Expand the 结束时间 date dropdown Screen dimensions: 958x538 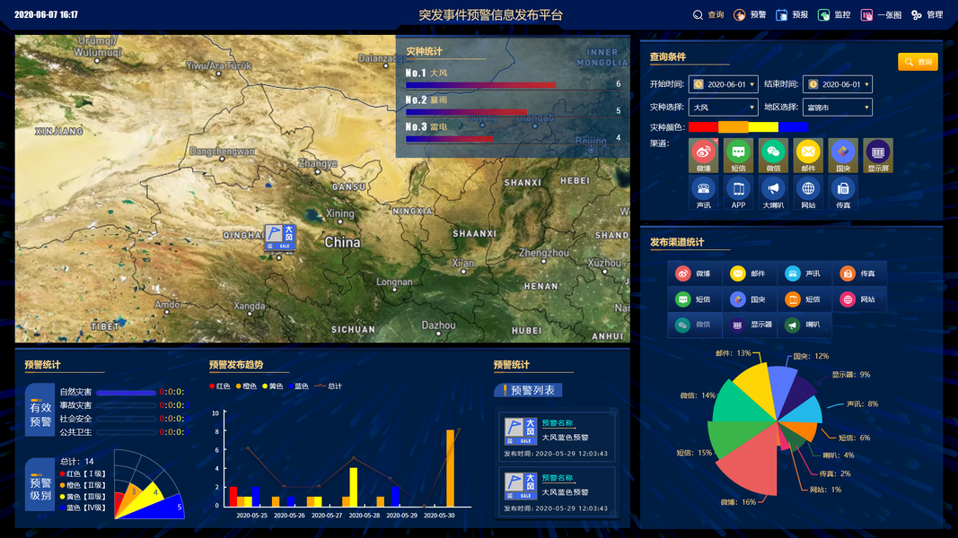coord(866,84)
